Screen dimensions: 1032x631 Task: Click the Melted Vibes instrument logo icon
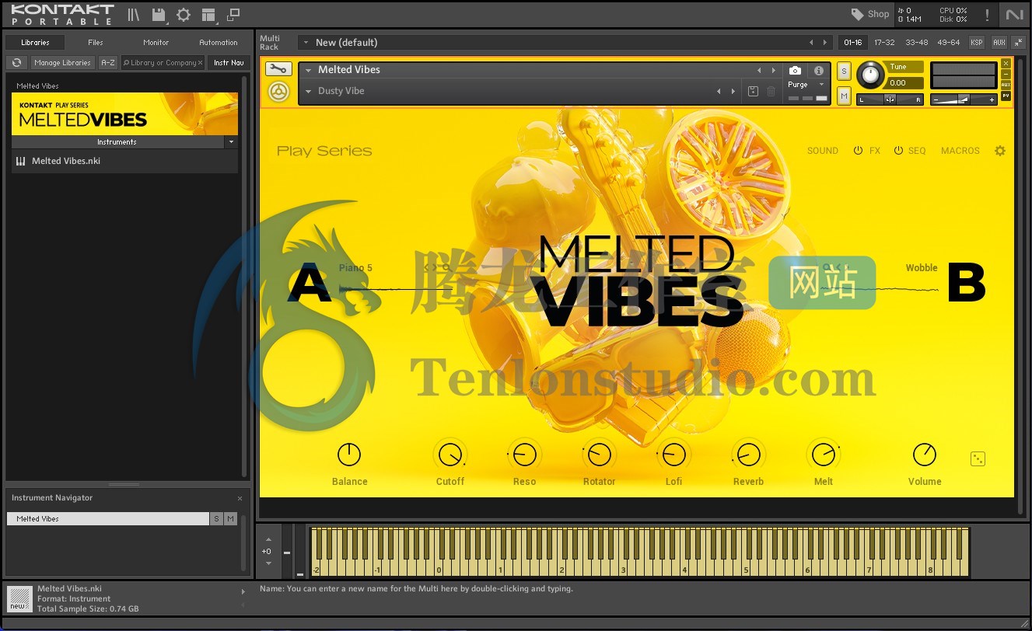click(x=279, y=92)
